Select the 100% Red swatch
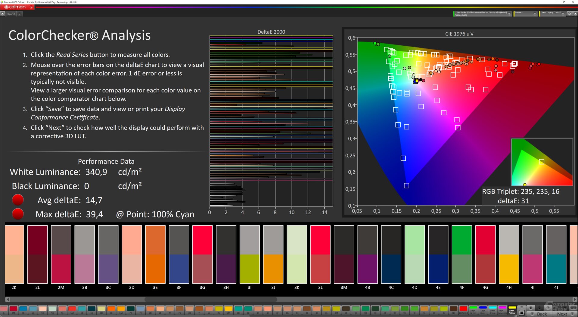Viewport: 578px width, 317px height. 463,309
